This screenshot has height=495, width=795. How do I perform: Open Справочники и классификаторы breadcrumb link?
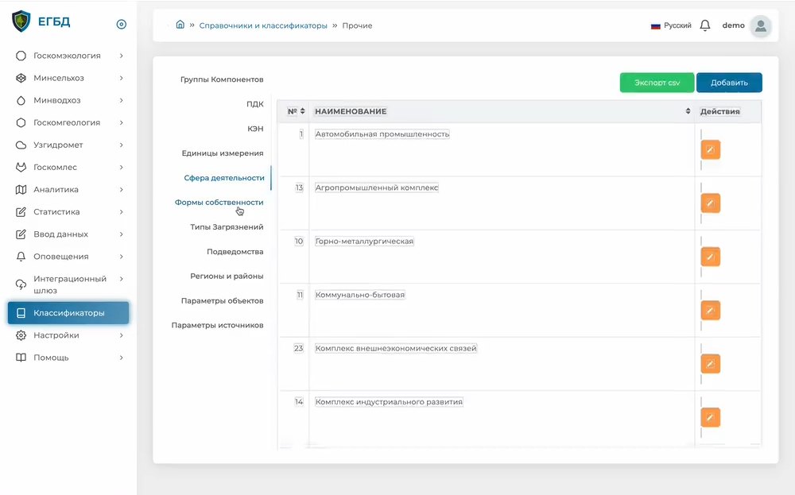coord(263,25)
